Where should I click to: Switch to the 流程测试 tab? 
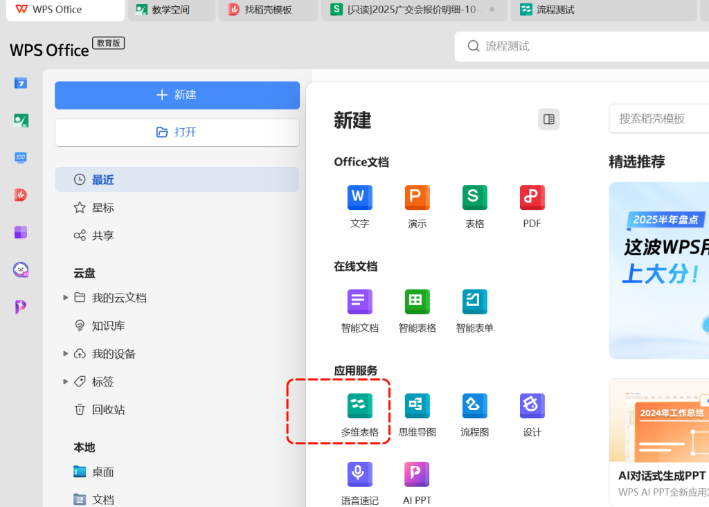pos(603,10)
